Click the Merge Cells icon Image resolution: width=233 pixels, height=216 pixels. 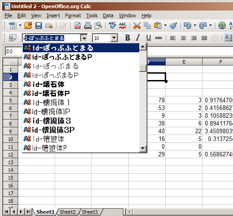(x=215, y=38)
